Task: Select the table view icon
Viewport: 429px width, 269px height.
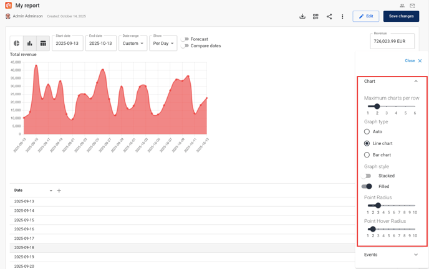Action: point(43,44)
